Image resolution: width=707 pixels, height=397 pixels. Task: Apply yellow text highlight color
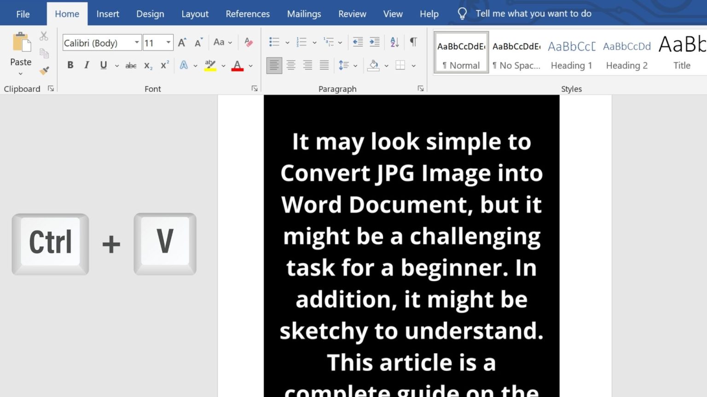(210, 65)
